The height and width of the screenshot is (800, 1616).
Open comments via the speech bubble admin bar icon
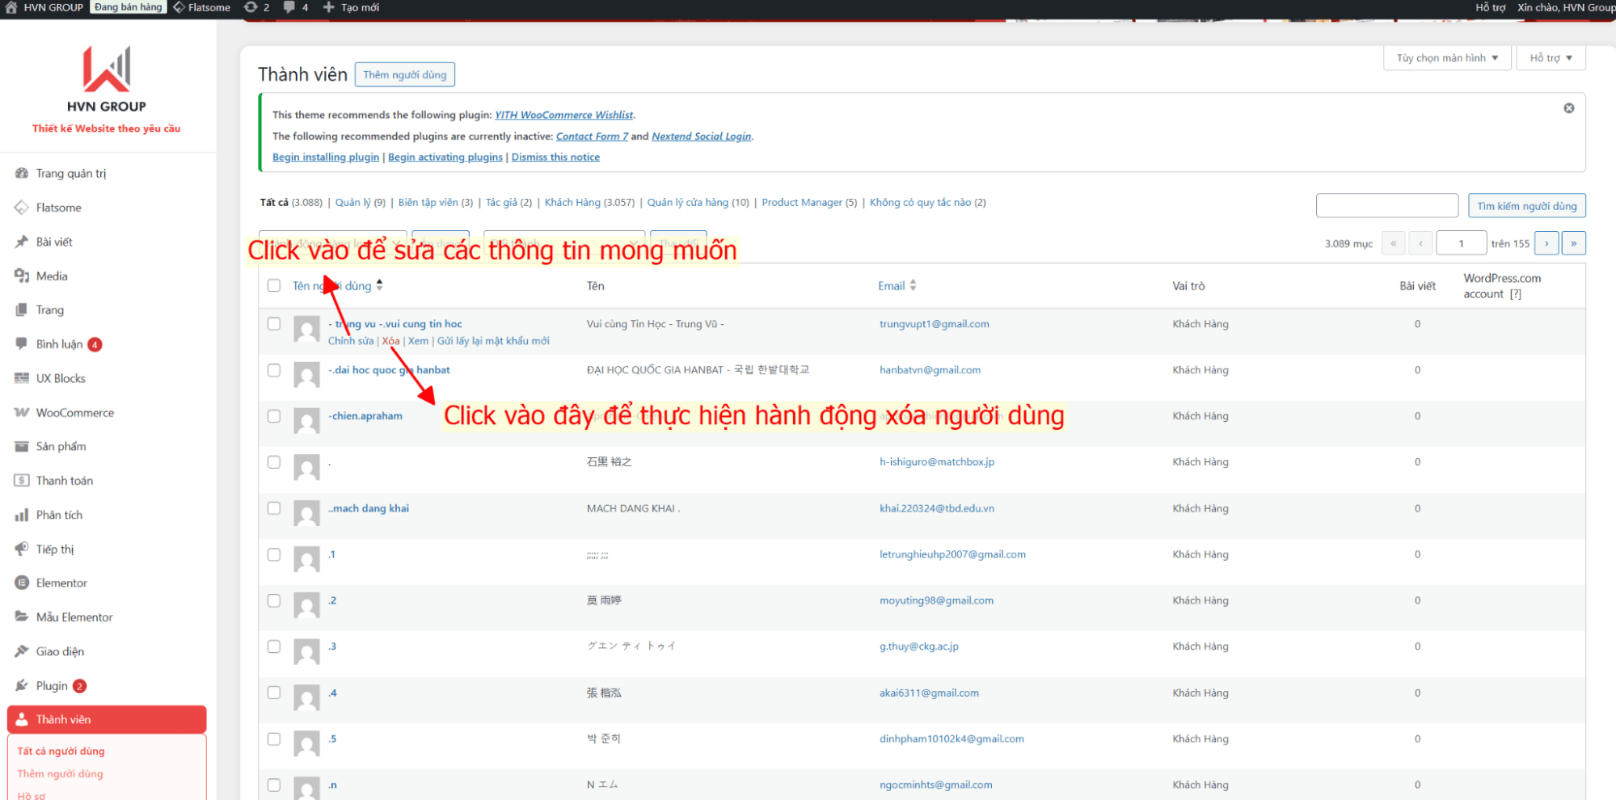[289, 6]
